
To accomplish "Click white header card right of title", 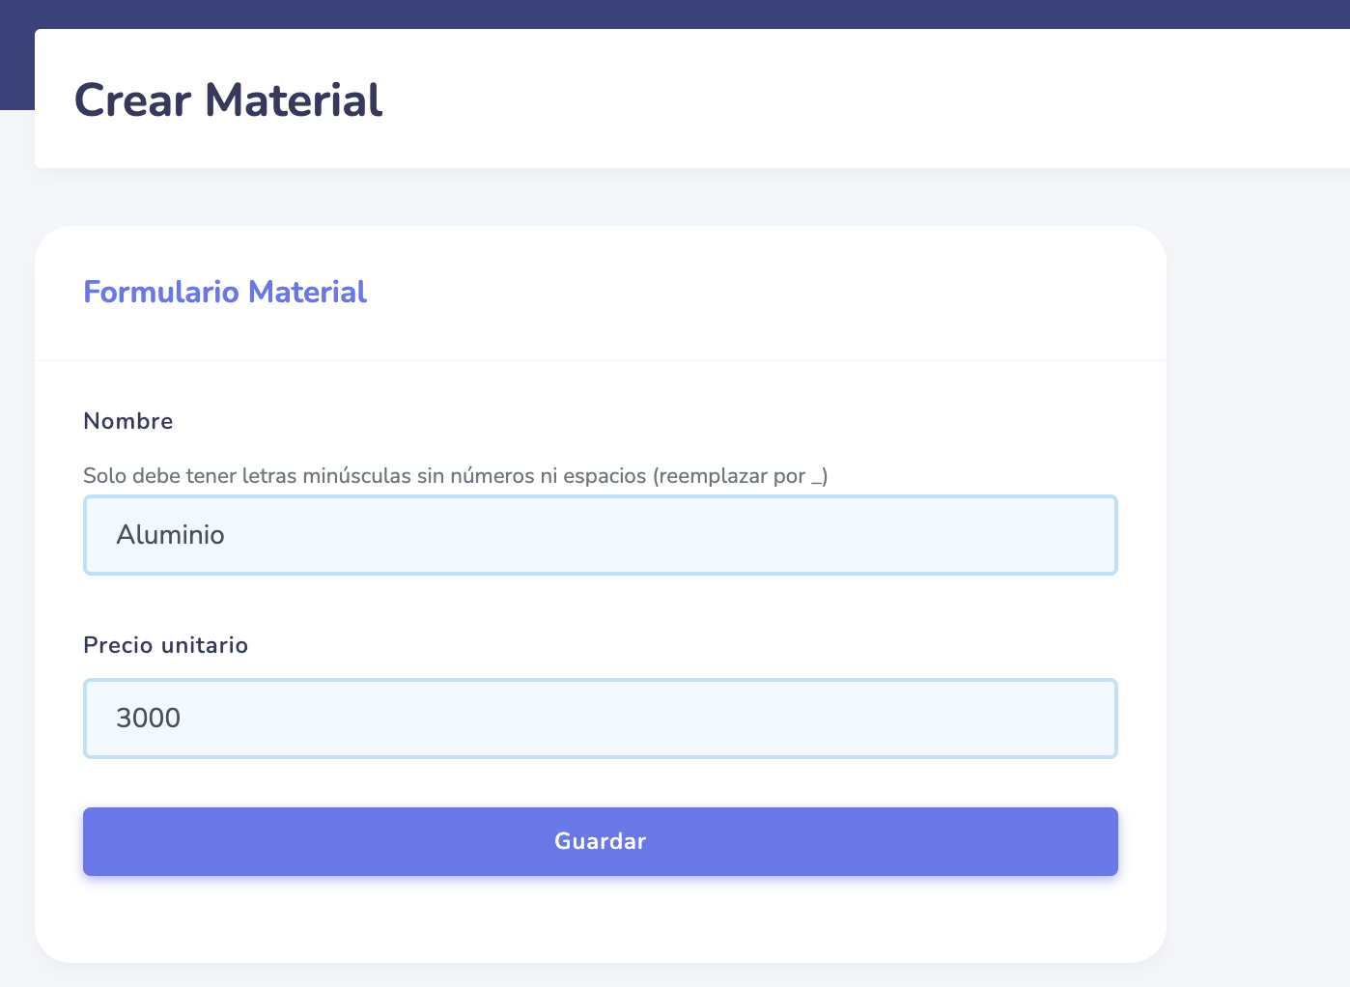I will (x=869, y=100).
